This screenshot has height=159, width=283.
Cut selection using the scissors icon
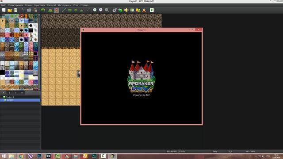tap(23, 10)
